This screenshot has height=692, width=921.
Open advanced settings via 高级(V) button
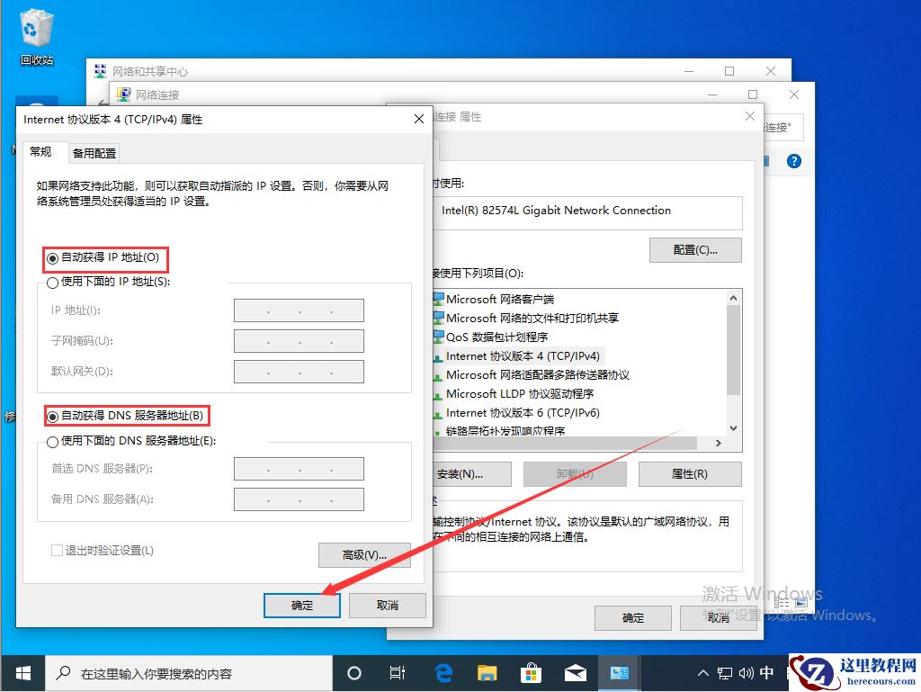[363, 555]
